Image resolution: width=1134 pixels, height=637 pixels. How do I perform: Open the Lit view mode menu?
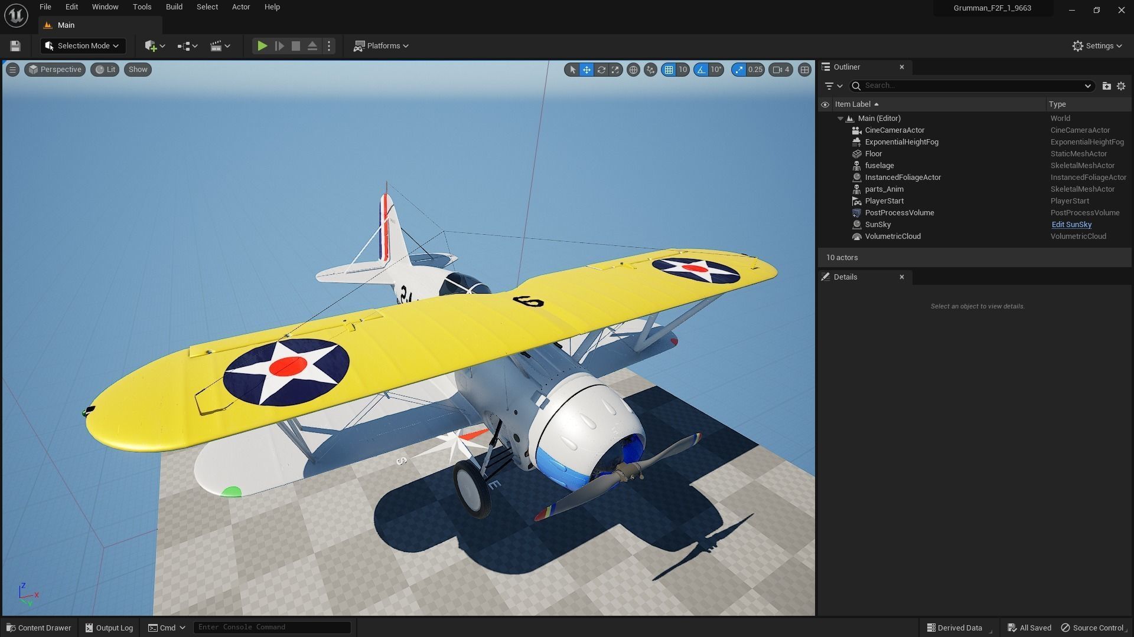tap(105, 70)
